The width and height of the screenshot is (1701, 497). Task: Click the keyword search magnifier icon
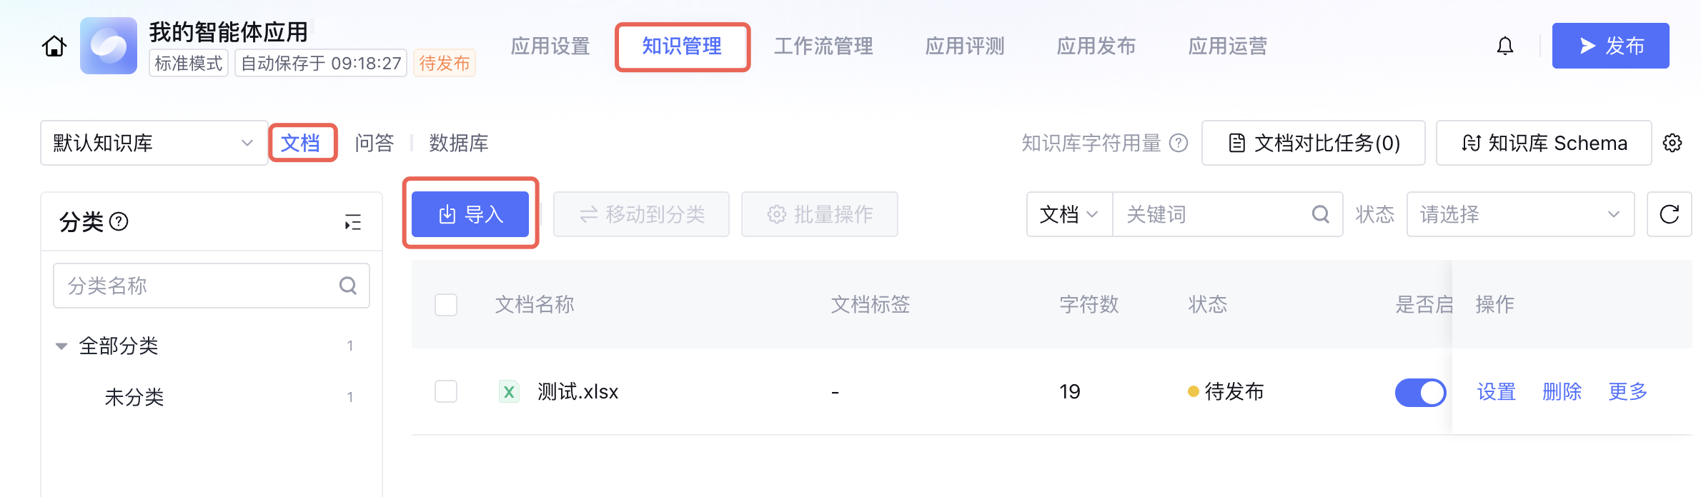pyautogui.click(x=1320, y=214)
